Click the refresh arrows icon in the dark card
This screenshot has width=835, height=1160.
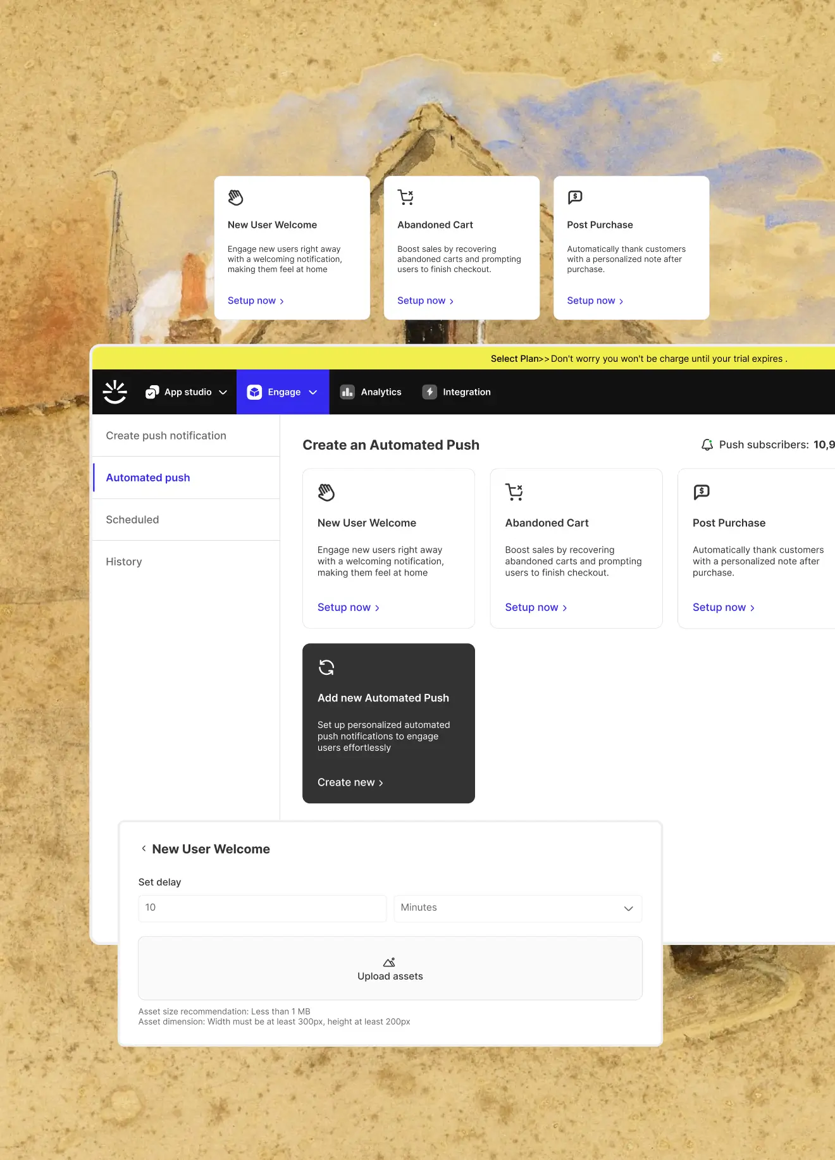click(326, 667)
